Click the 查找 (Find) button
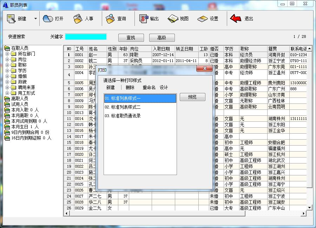 click(131, 38)
